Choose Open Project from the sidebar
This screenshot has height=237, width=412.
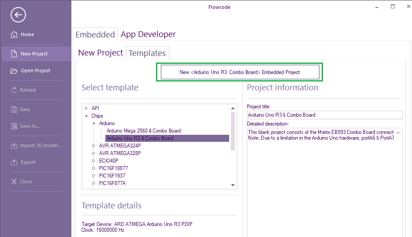tap(36, 70)
